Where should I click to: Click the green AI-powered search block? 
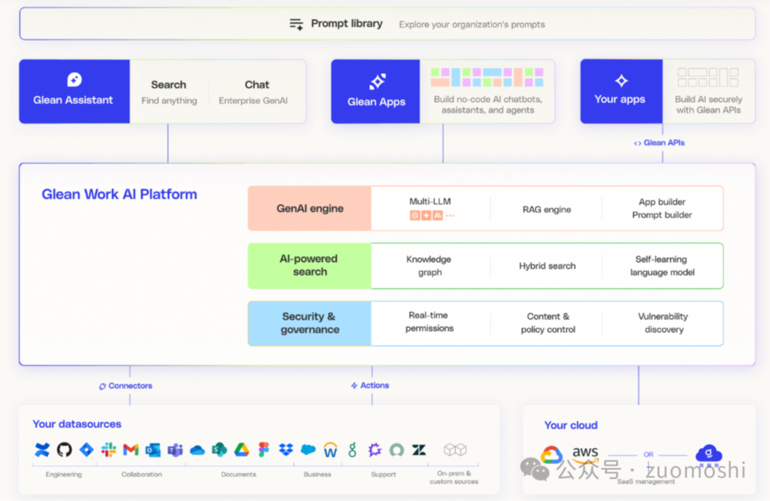click(x=309, y=266)
